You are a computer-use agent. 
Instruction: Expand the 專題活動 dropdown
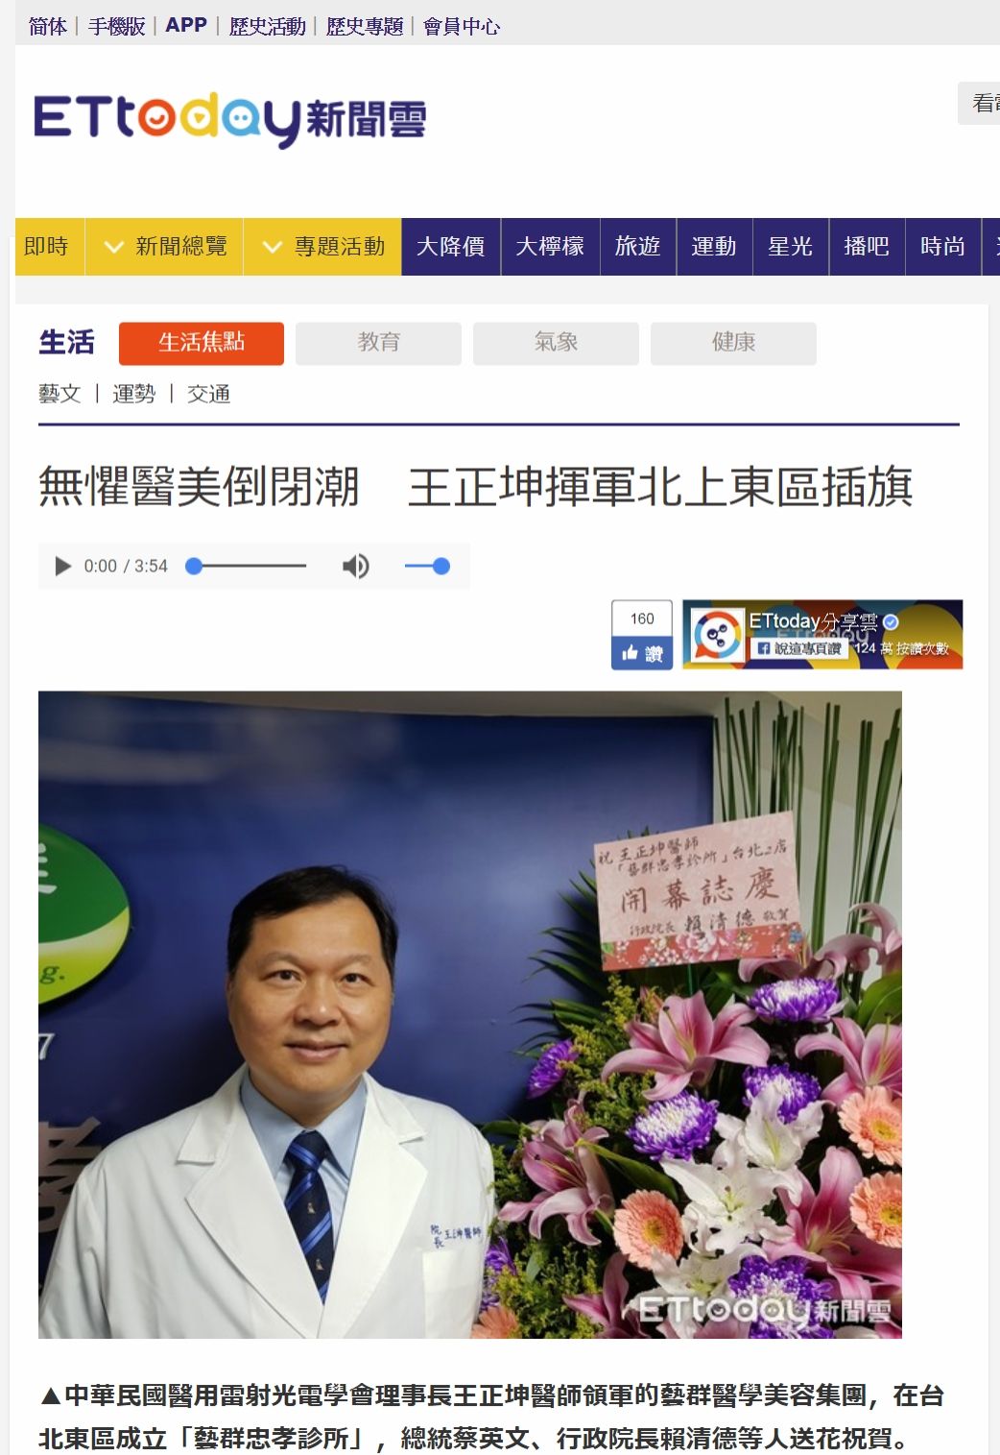[322, 247]
